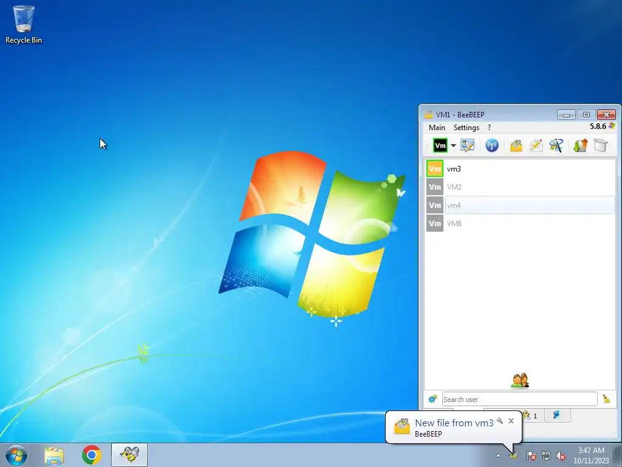Viewport: 622px width, 467px height.
Task: Click the blue gear search options icon
Action: (x=432, y=399)
